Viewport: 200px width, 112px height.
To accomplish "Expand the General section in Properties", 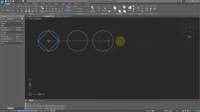I will 22,24.
